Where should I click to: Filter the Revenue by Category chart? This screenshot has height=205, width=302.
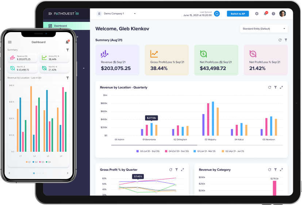click(x=276, y=170)
